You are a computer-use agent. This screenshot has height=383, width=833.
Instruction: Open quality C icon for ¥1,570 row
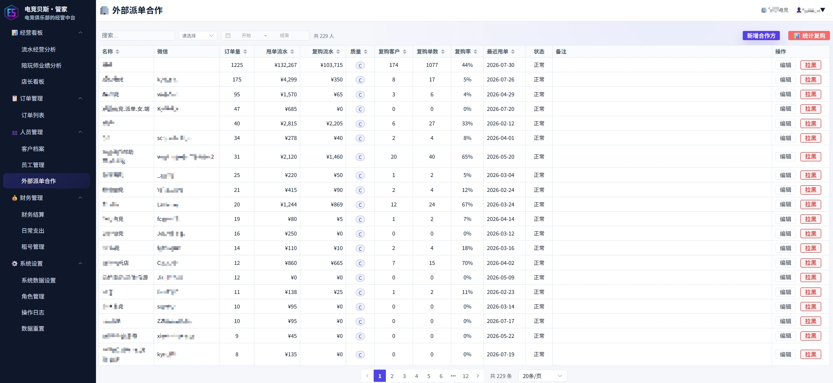click(x=360, y=94)
